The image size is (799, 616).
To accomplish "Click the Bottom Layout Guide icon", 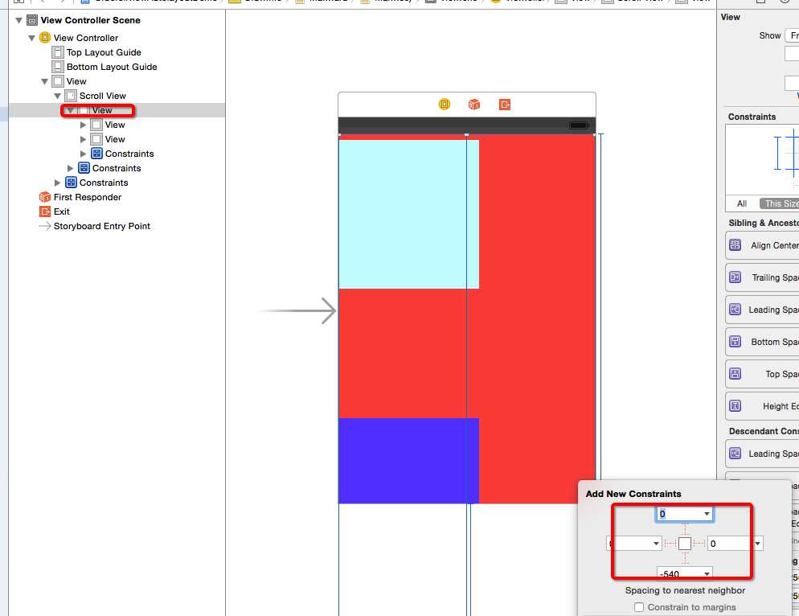I will click(x=58, y=67).
